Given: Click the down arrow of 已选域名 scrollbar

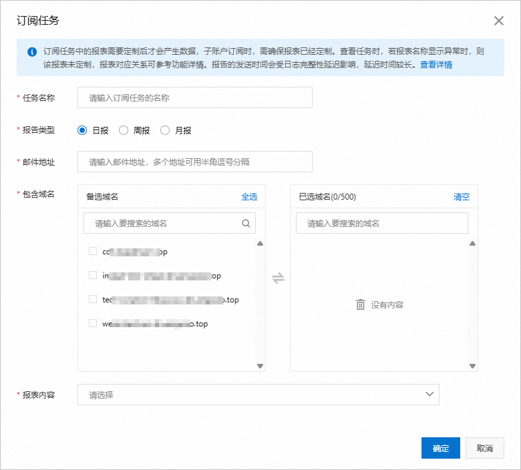Looking at the screenshot, I should click(x=472, y=366).
